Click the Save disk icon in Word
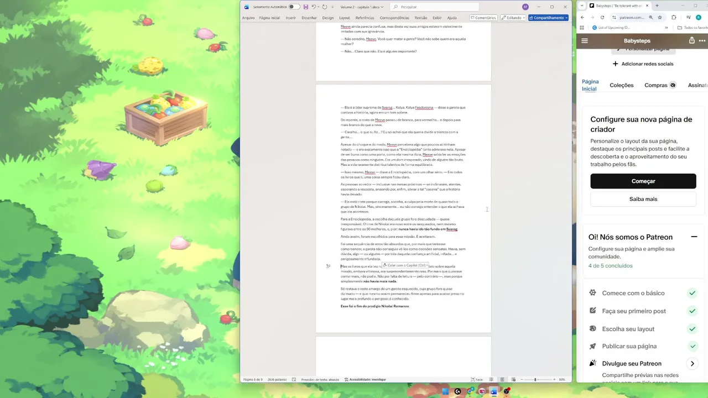Viewport: 708px width, 398px height. click(x=305, y=7)
